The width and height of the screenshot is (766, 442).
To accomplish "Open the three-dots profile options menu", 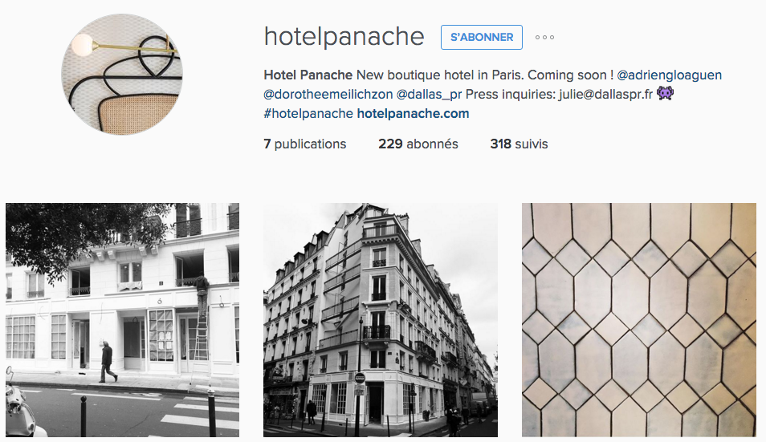I will point(544,37).
